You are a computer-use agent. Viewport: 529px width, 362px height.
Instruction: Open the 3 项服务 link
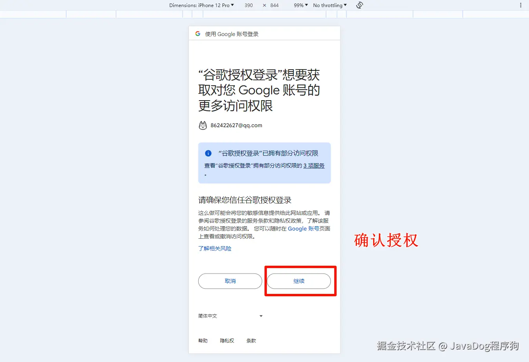click(314, 166)
